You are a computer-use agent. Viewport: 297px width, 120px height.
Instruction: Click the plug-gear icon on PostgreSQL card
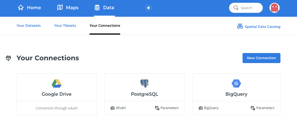coord(157,108)
